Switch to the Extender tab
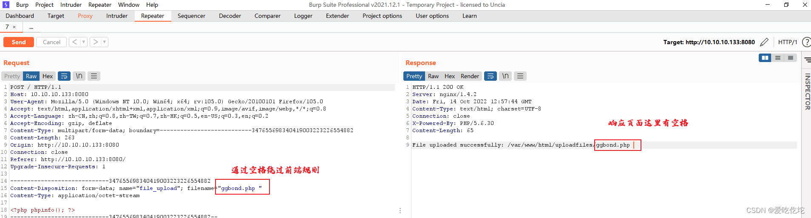The height and width of the screenshot is (218, 811). [x=337, y=16]
